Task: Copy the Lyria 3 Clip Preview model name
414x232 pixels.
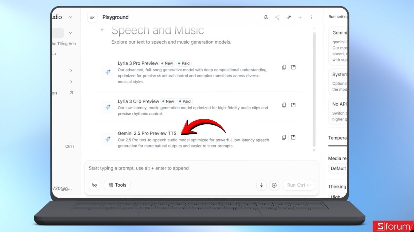Action: pos(284,105)
